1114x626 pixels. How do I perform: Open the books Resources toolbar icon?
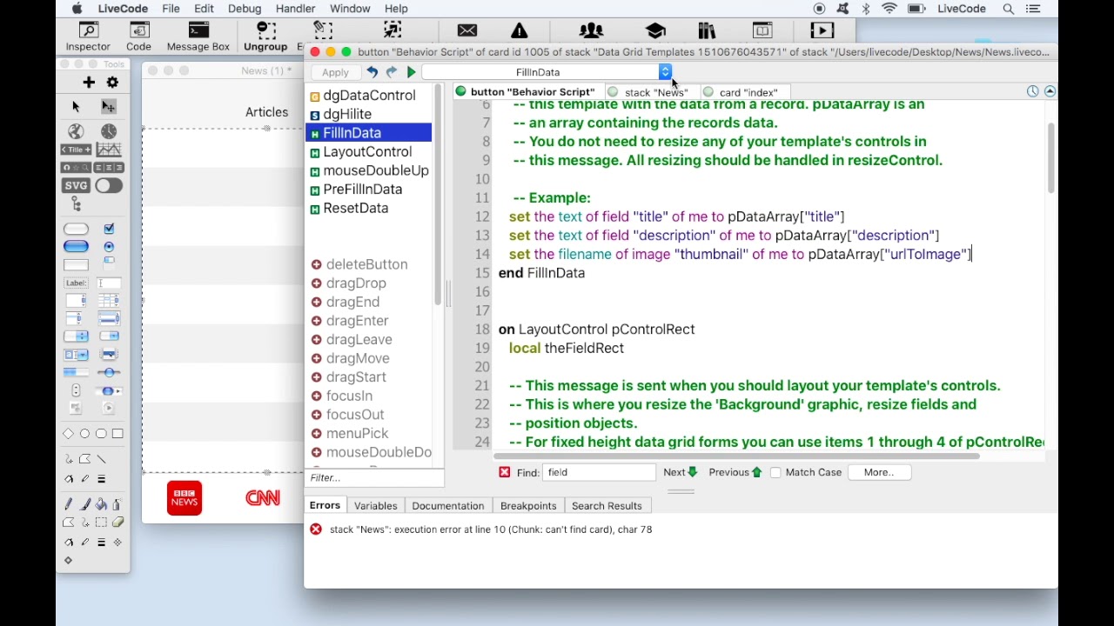(707, 31)
